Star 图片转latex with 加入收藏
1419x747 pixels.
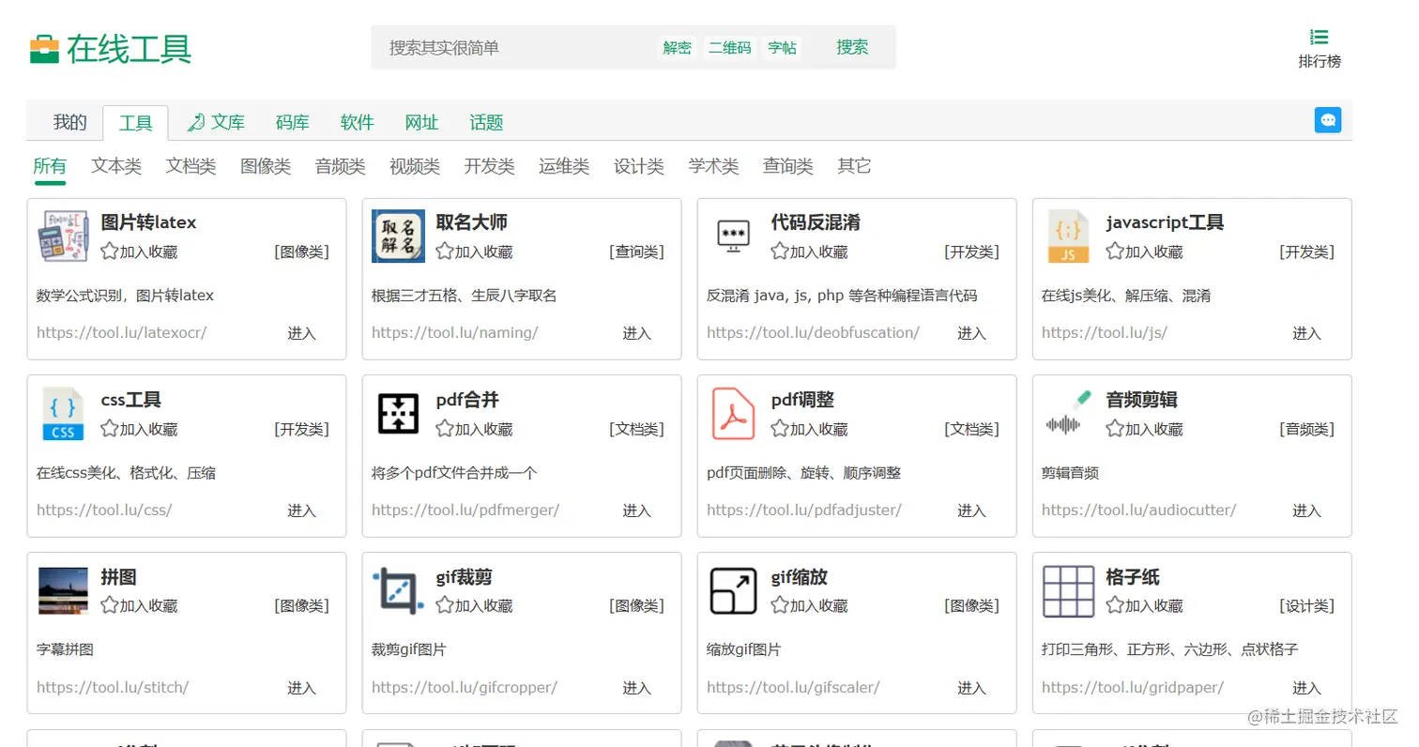139,252
